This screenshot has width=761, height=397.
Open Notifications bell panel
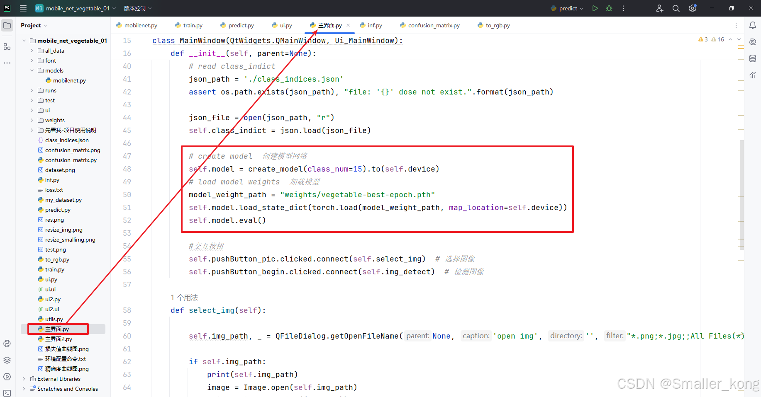[x=753, y=25]
